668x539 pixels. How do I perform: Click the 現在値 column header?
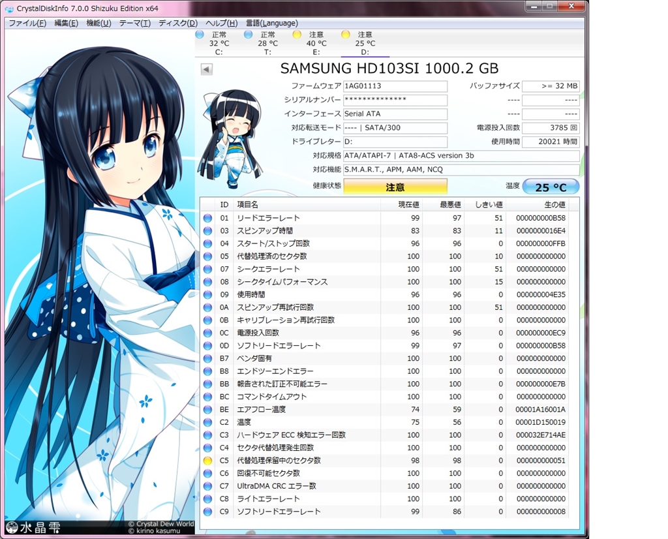tap(401, 205)
